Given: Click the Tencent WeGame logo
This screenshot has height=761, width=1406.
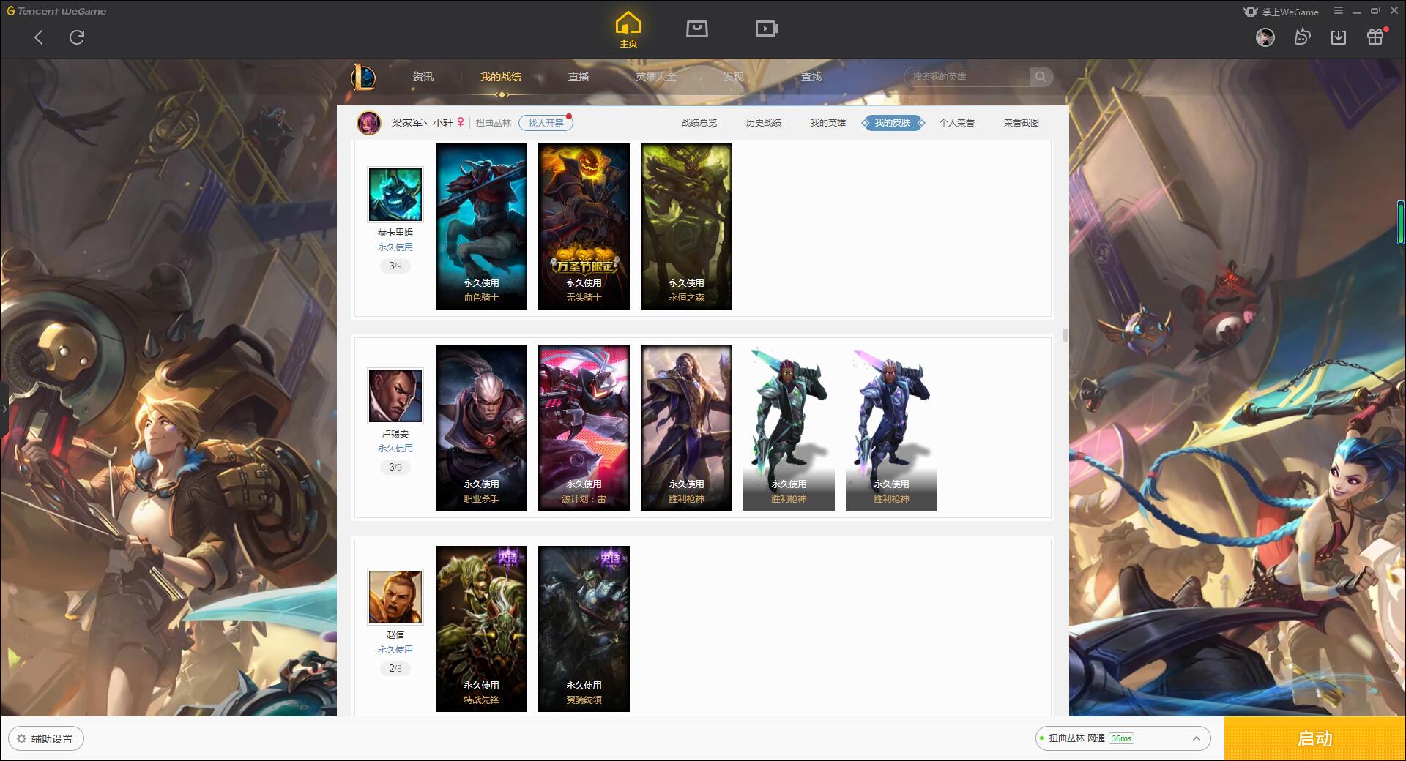Looking at the screenshot, I should (x=56, y=11).
